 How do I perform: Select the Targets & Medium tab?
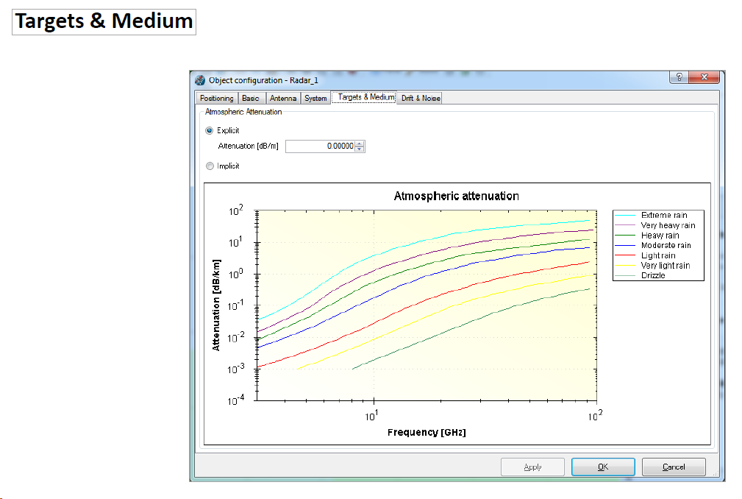(x=363, y=97)
